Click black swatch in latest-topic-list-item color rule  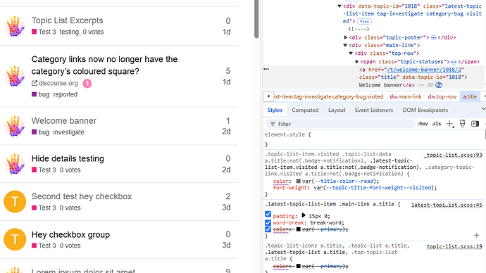click(x=298, y=229)
